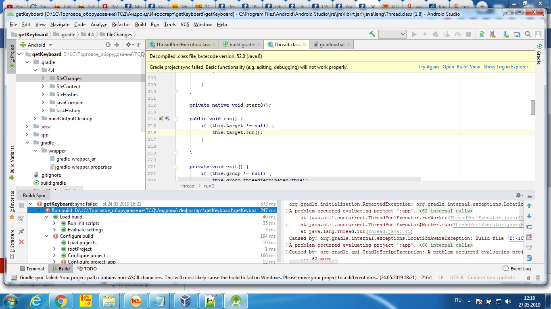Viewport: 551px width, 309px height.
Task: Click the Toggle view icon in Build panel
Action: pos(21,219)
